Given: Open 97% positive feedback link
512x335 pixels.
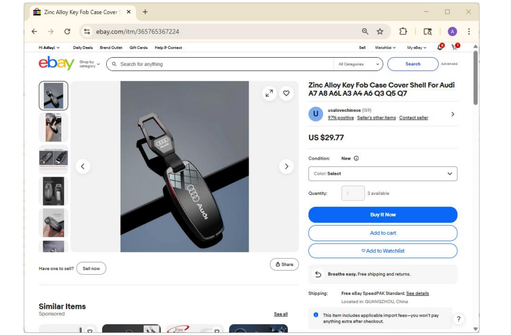Looking at the screenshot, I should coord(341,118).
